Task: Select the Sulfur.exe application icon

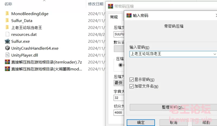Action: pyautogui.click(x=7, y=41)
